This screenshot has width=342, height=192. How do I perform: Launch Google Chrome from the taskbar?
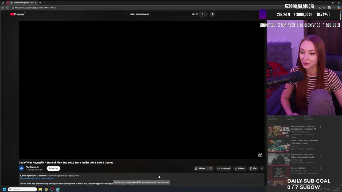point(46,189)
